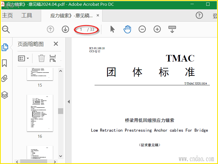The image size is (218, 164).
Task: Select page 16 thumbnail
Action: [40, 113]
